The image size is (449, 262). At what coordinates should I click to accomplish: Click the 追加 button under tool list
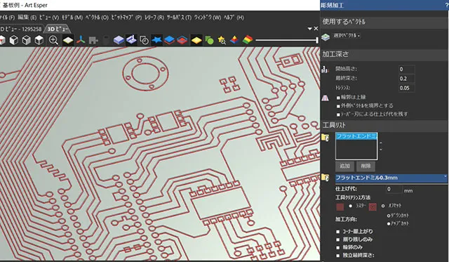[344, 166]
